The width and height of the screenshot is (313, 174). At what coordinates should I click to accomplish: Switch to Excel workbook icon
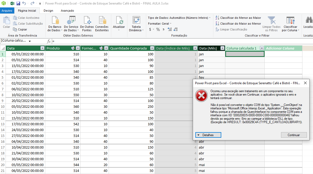pyautogui.click(x=12, y=3)
